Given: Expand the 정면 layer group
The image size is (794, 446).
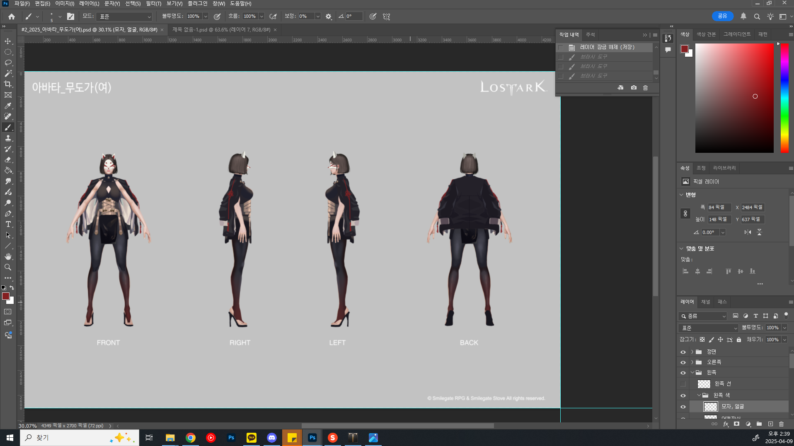Looking at the screenshot, I should [692, 352].
